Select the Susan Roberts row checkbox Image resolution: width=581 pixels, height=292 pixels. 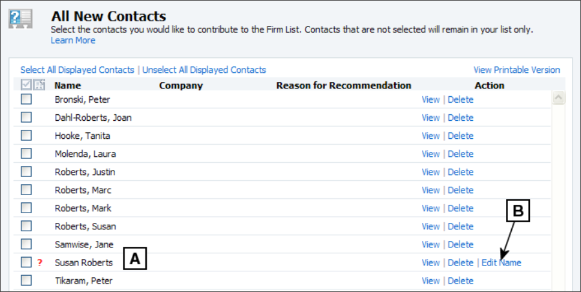[26, 262]
